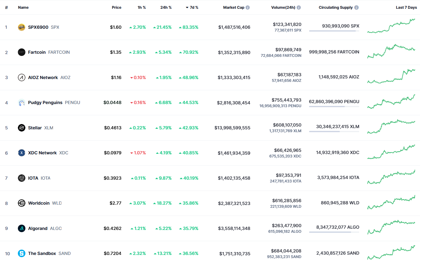Sort by the 24h % column header

tap(166, 7)
